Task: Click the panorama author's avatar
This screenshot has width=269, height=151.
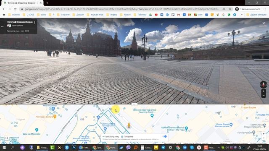Action: (x=9, y=26)
